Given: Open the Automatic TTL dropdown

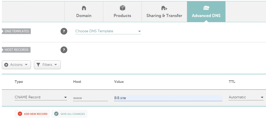Looking at the screenshot, I should (x=246, y=97).
